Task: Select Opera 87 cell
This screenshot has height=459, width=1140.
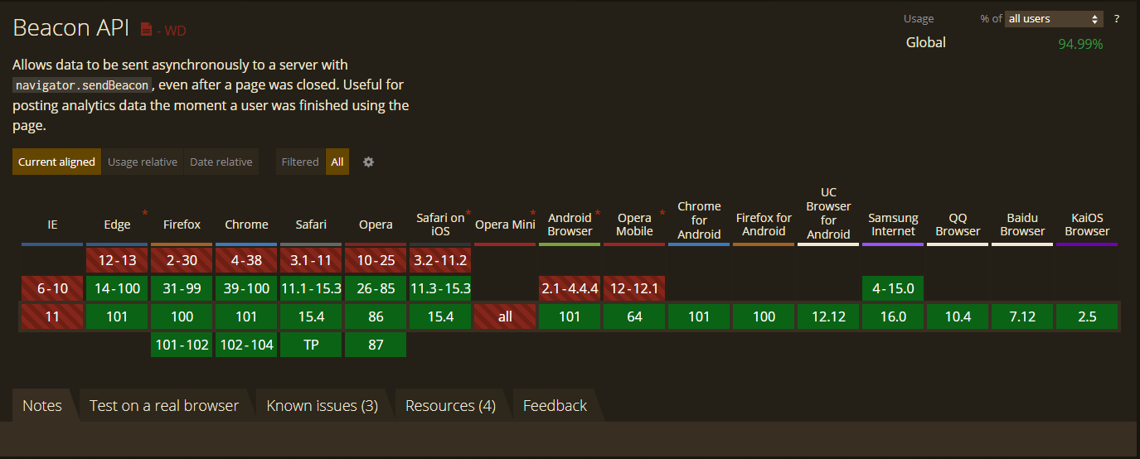Action: [x=376, y=345]
